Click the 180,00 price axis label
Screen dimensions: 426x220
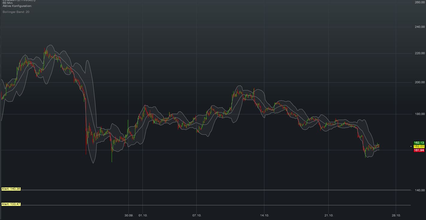pos(420,114)
